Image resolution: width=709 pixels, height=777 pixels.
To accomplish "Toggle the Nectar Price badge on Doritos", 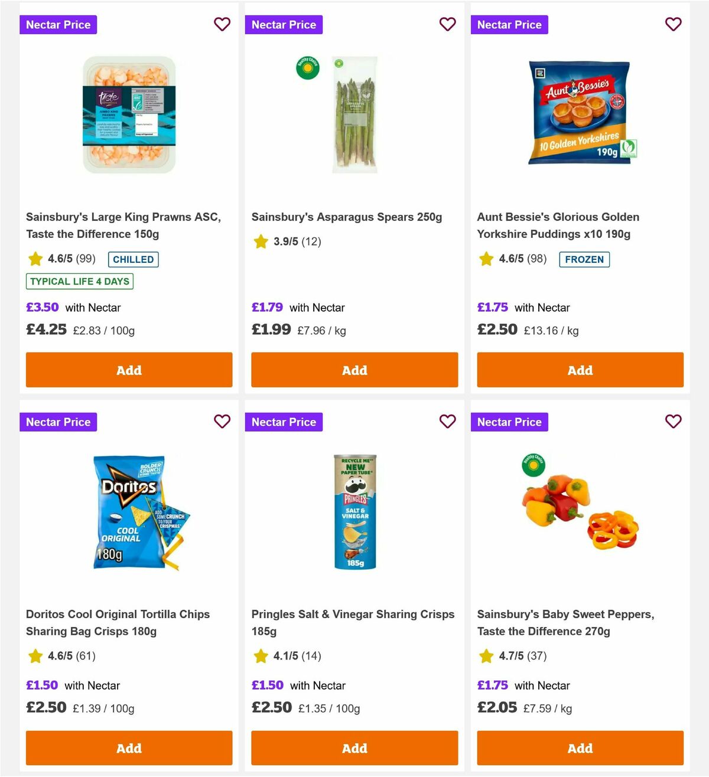I will (x=58, y=422).
